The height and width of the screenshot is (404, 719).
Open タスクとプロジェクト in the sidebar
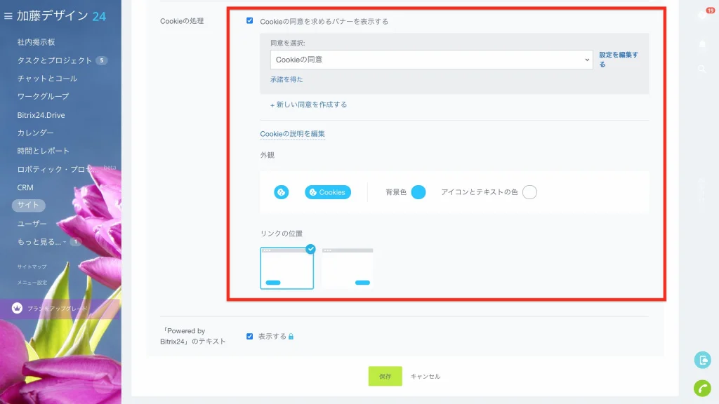point(55,60)
